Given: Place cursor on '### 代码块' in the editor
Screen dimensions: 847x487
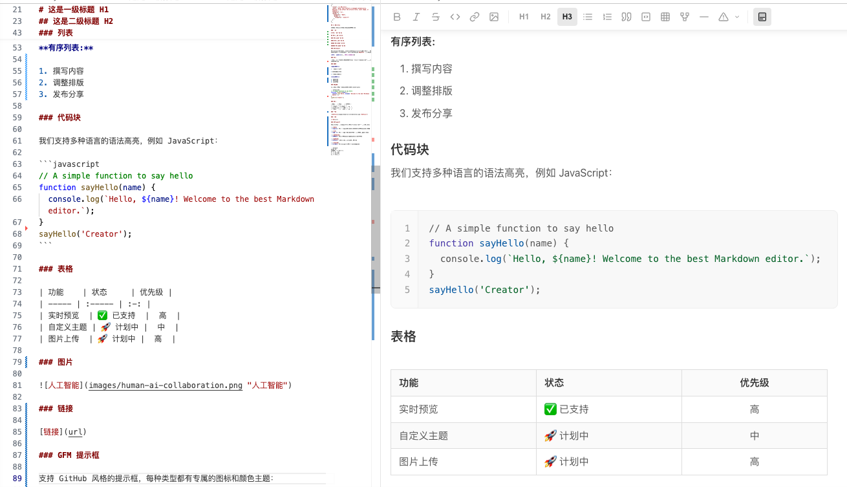Looking at the screenshot, I should click(59, 118).
